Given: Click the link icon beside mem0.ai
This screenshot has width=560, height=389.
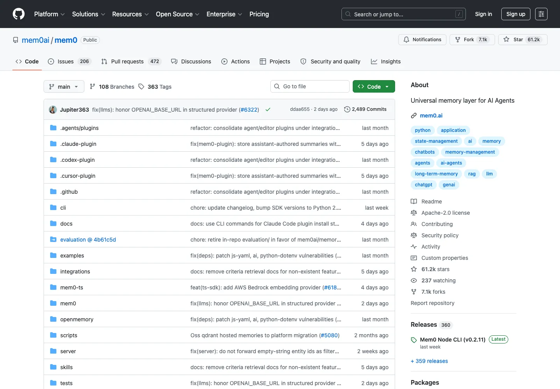Looking at the screenshot, I should point(414,116).
